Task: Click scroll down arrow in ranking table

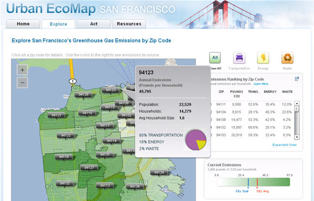Action: click(x=297, y=137)
